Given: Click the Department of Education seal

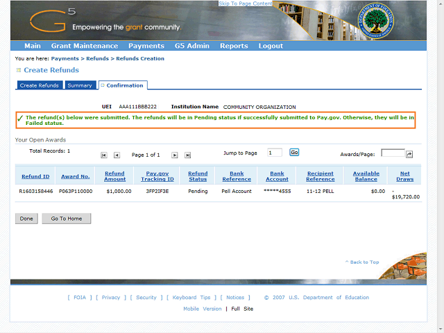Looking at the screenshot, I should click(375, 21).
